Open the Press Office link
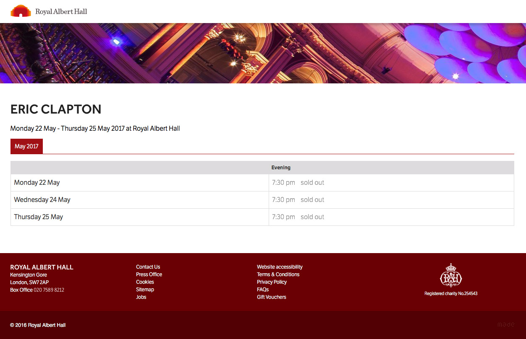Viewport: 526px width, 339px height. coord(149,274)
